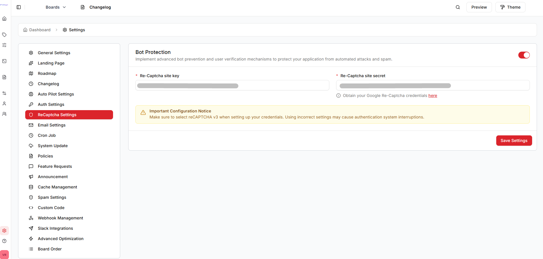543x259 pixels.
Task: Open the VR user avatar
Action: point(4,255)
